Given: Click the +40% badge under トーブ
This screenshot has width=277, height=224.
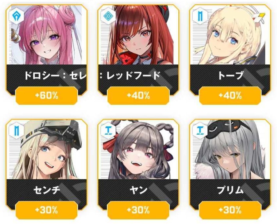Looking at the screenshot, I should [x=230, y=96].
